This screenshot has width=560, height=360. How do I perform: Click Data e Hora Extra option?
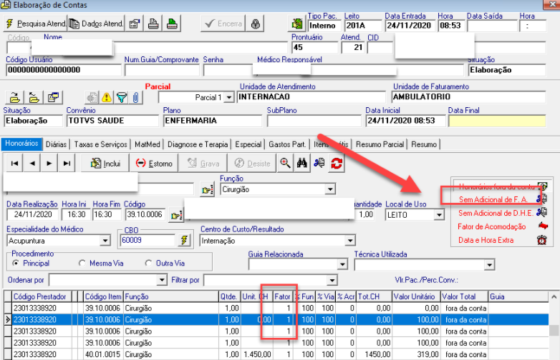pyautogui.click(x=486, y=240)
